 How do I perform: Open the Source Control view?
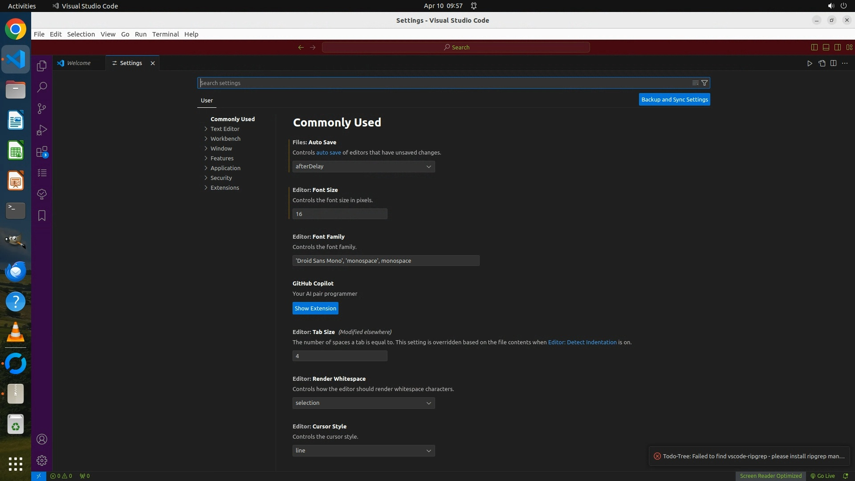tap(42, 109)
